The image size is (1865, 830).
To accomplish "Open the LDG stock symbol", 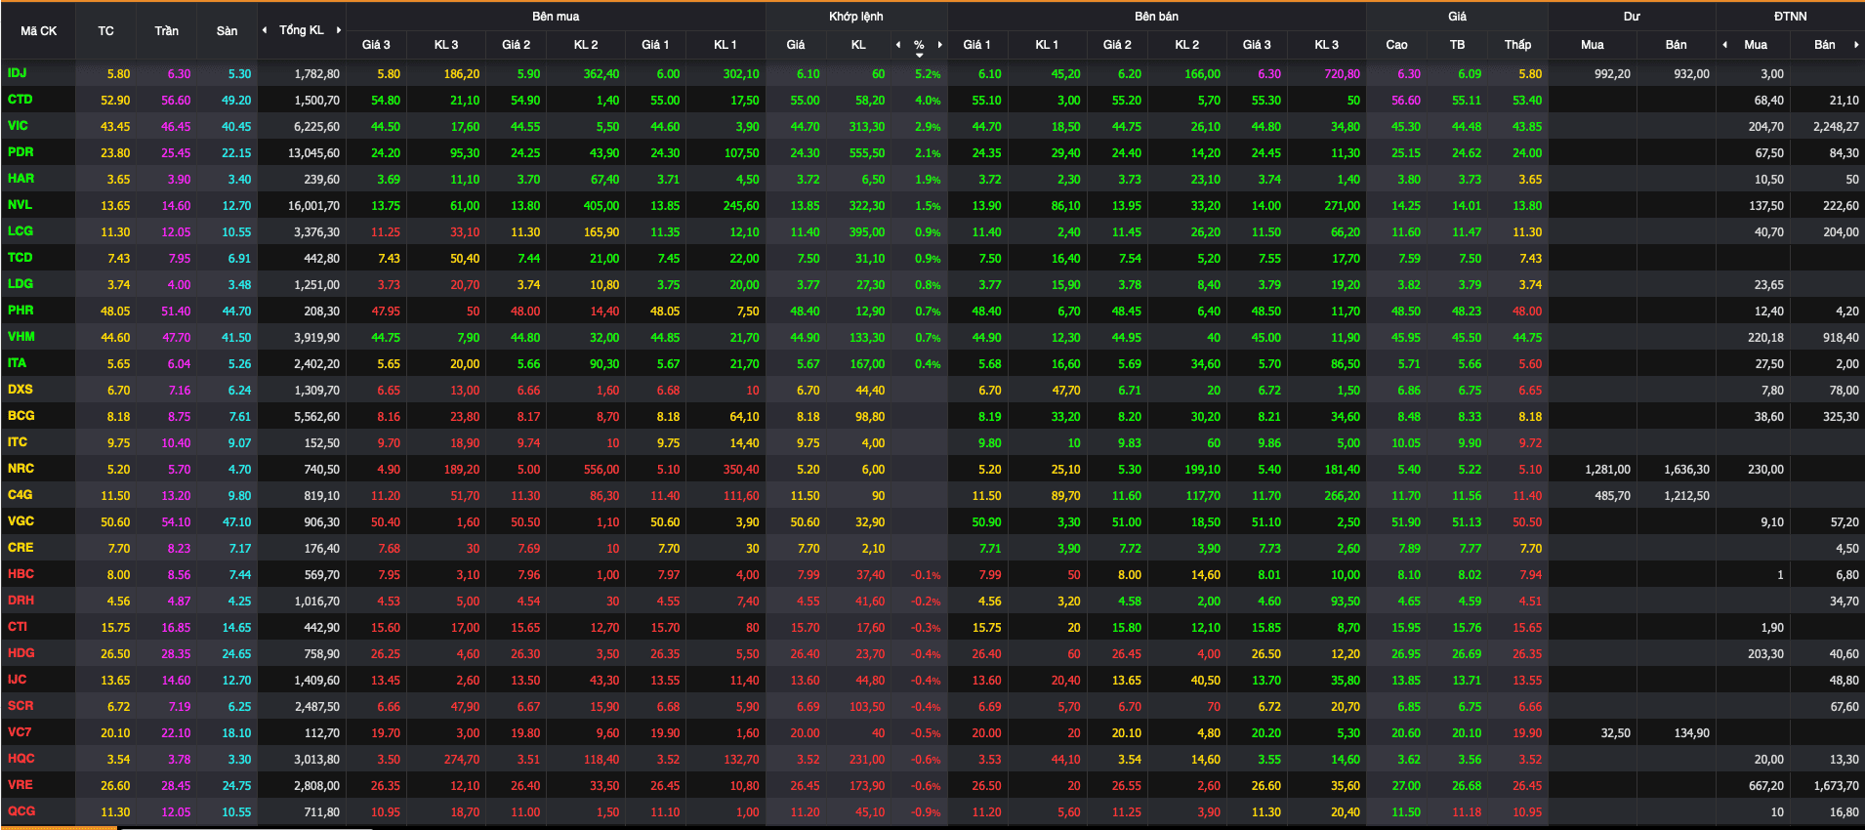I will pos(21,284).
